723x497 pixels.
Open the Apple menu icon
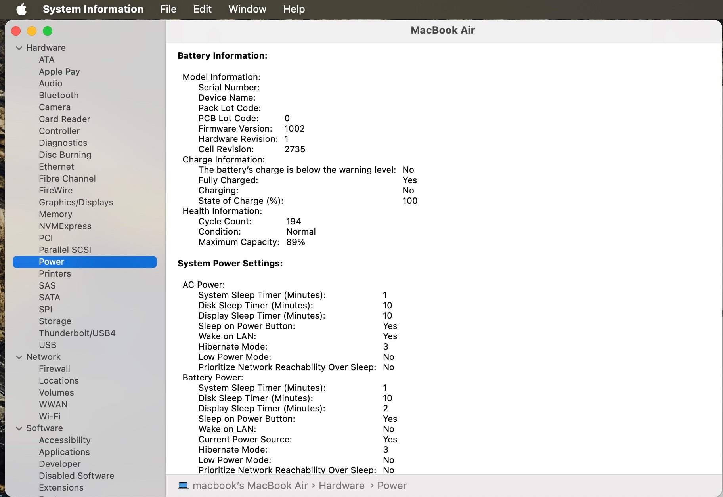click(x=21, y=9)
